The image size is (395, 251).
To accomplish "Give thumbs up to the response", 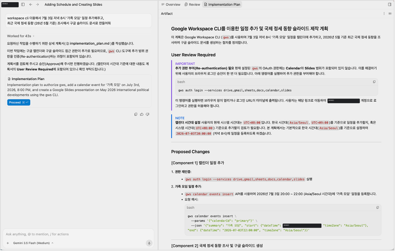I will tap(141, 114).
